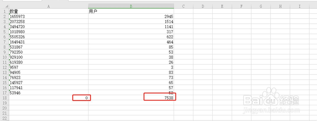The height and width of the screenshot is (121, 317).
Task: Select cell containing 929100
Action: [x=49, y=57]
